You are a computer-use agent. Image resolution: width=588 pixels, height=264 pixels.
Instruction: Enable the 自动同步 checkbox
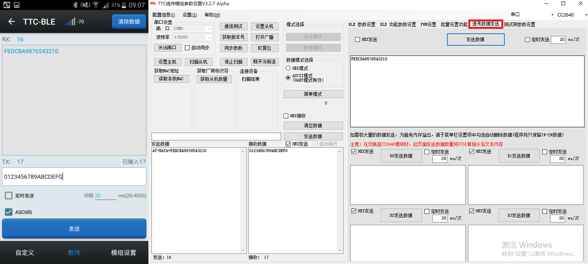click(187, 48)
